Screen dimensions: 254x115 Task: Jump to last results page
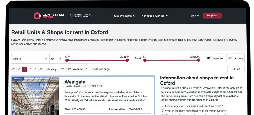point(41,69)
